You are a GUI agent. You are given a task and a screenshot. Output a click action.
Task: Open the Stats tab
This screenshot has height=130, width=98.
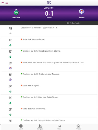pos(59,127)
